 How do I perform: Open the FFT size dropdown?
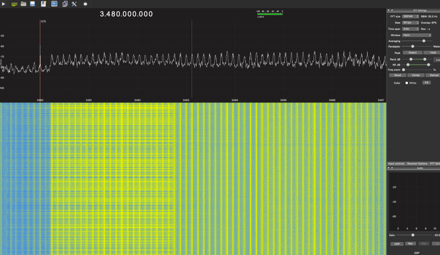pyautogui.click(x=410, y=16)
